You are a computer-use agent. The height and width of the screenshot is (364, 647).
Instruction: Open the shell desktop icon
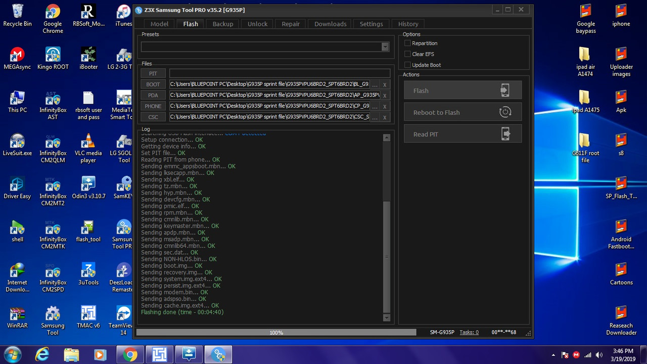point(17,231)
